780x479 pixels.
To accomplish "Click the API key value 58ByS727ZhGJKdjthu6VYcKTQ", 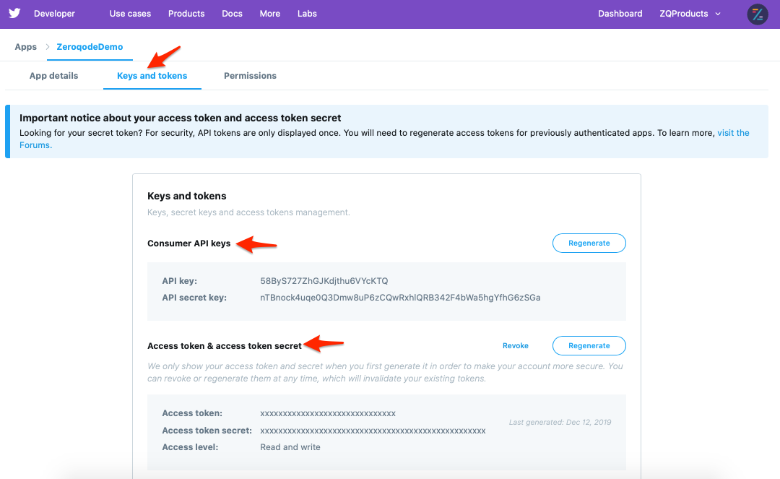I will (x=324, y=281).
